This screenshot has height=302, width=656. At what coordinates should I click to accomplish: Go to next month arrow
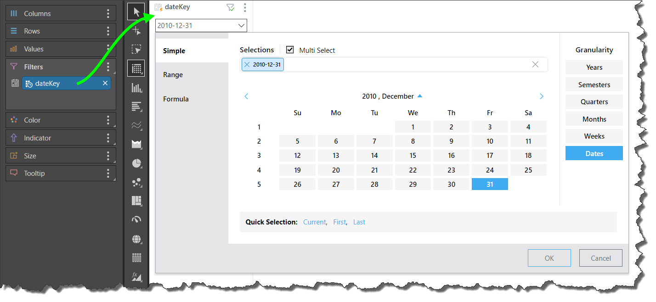541,96
